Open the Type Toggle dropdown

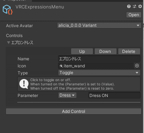point(99,73)
